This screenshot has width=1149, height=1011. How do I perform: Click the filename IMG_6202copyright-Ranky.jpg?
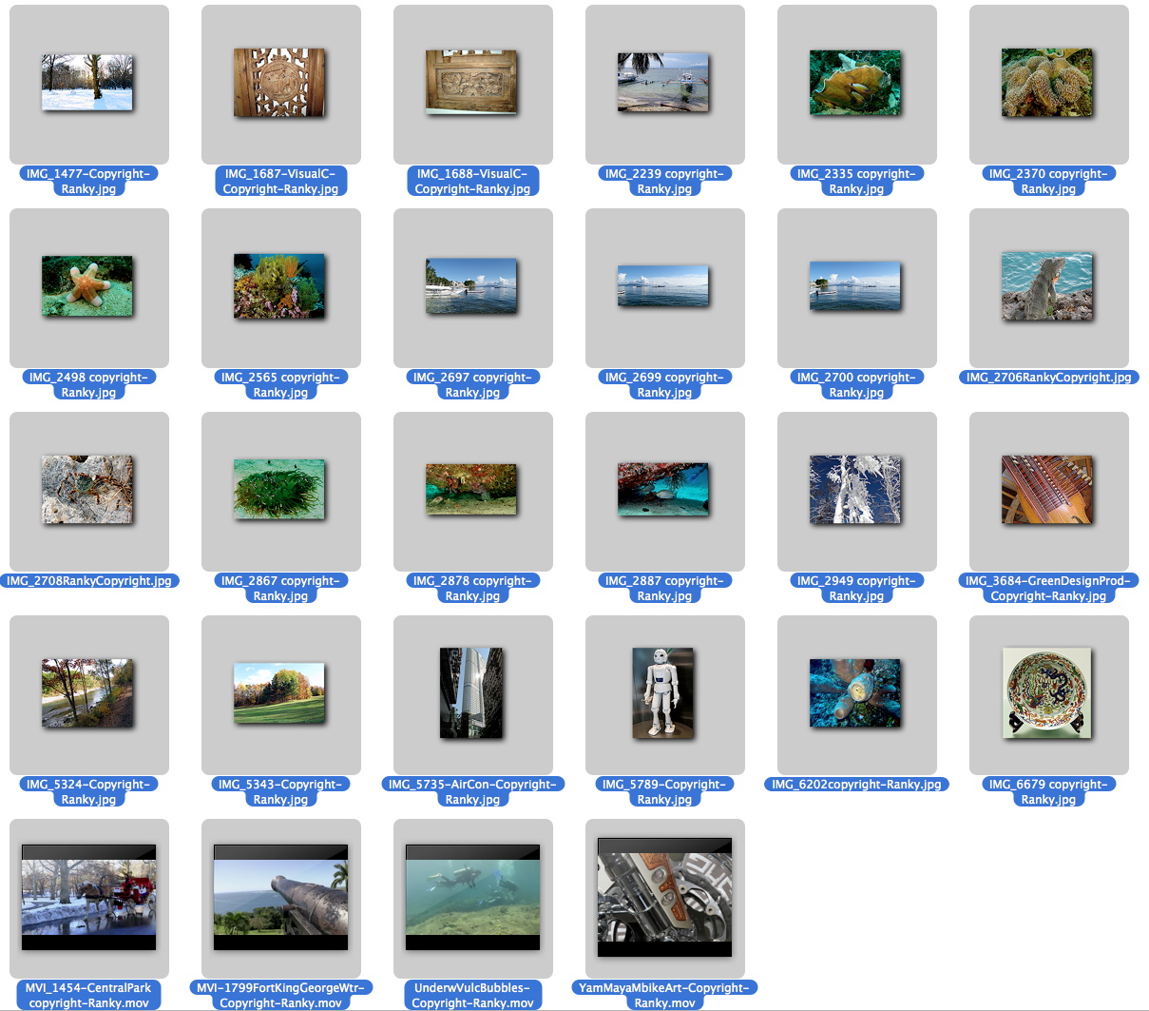click(x=856, y=785)
